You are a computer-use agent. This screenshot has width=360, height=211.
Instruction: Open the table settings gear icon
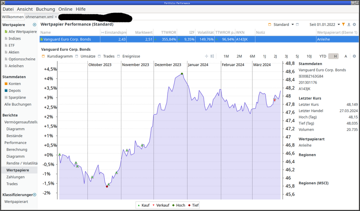pyautogui.click(x=354, y=24)
